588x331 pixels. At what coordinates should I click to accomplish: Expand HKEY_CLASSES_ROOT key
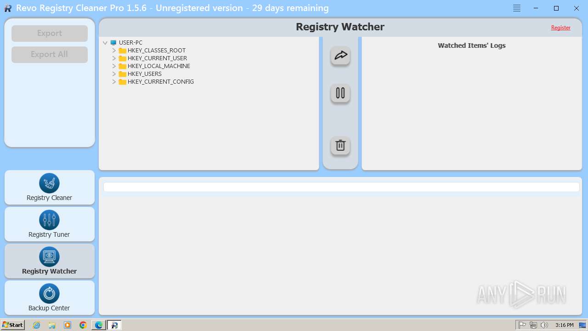(114, 51)
